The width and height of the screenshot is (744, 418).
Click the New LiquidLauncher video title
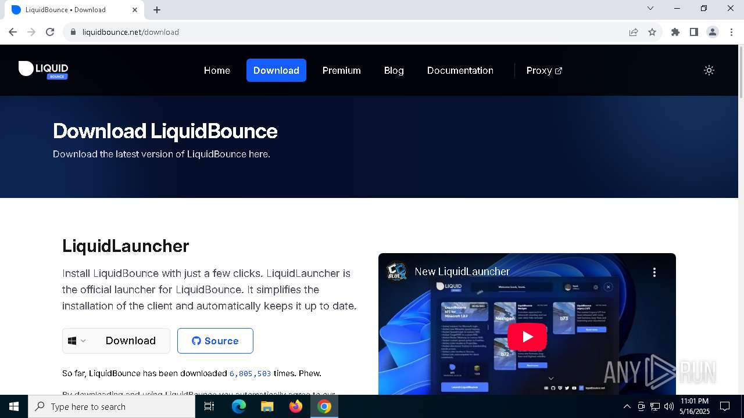pos(462,271)
